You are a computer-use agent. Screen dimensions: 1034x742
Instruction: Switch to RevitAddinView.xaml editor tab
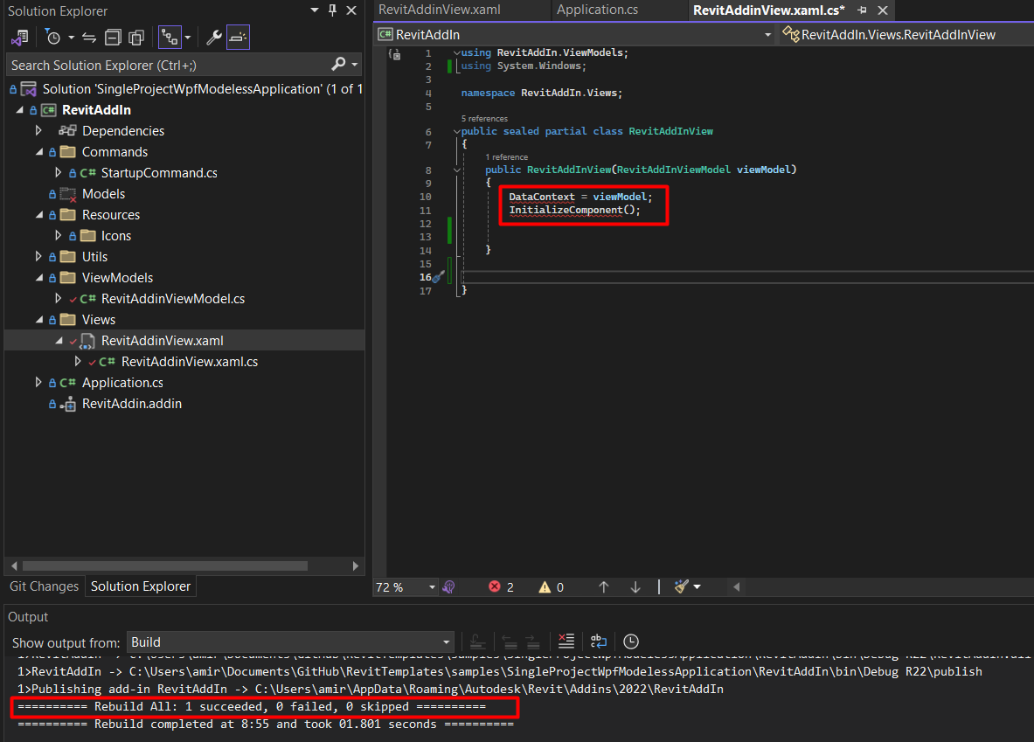pos(439,10)
